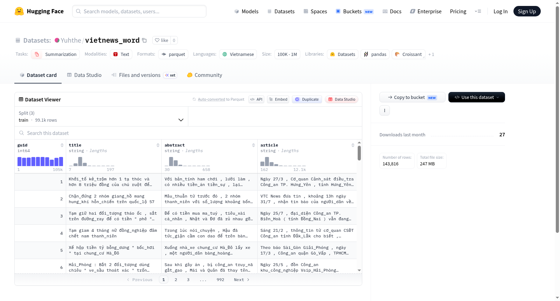560x301 pixels.
Task: Sort the guid column
Action: [62, 145]
